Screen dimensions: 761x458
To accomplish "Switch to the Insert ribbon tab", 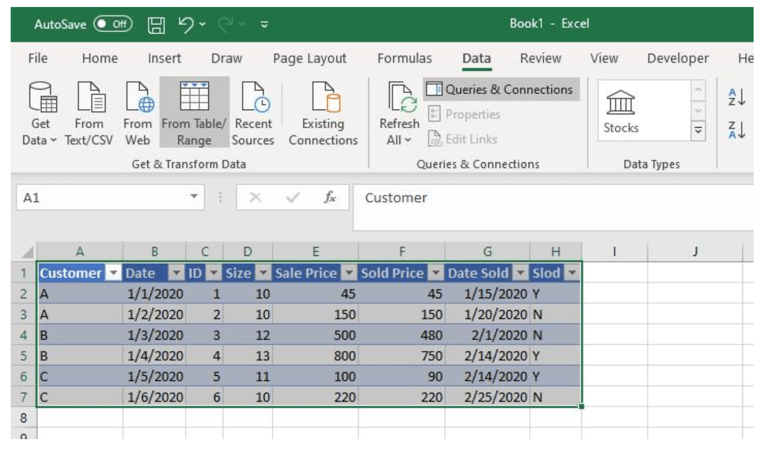I will (x=164, y=58).
